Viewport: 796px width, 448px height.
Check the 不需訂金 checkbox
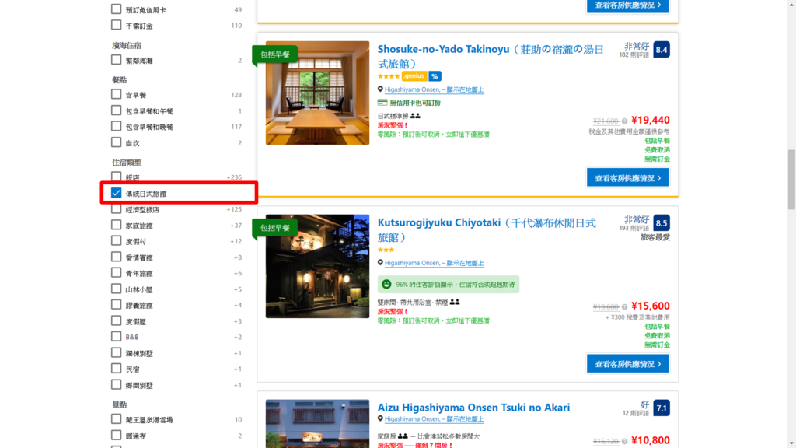(117, 25)
